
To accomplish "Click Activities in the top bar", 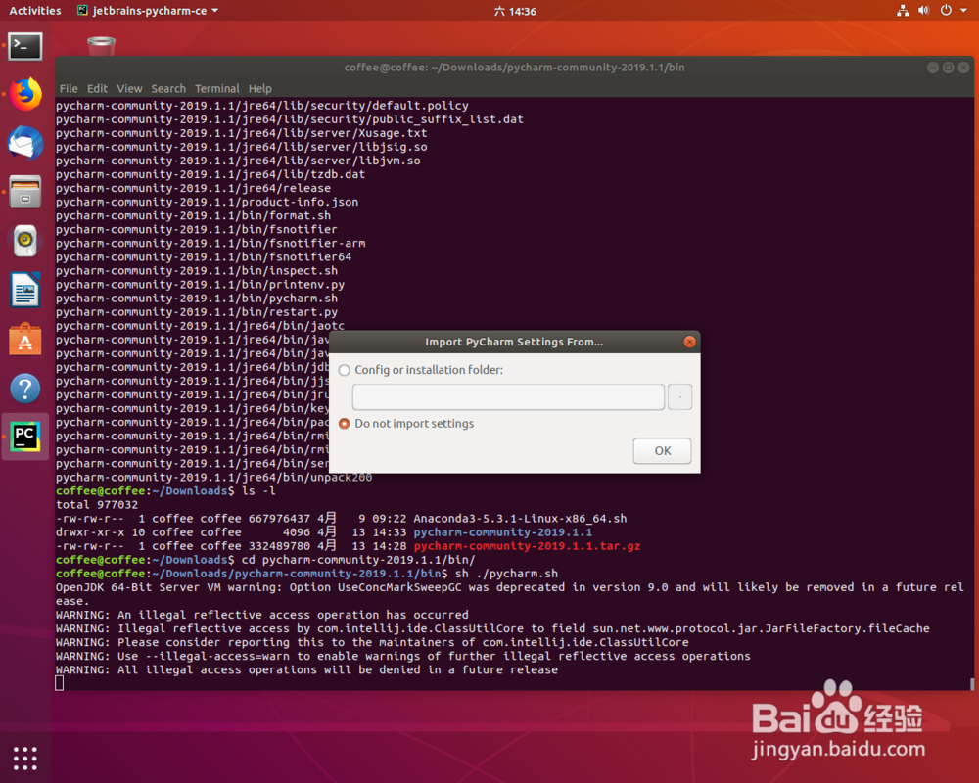I will pyautogui.click(x=35, y=11).
